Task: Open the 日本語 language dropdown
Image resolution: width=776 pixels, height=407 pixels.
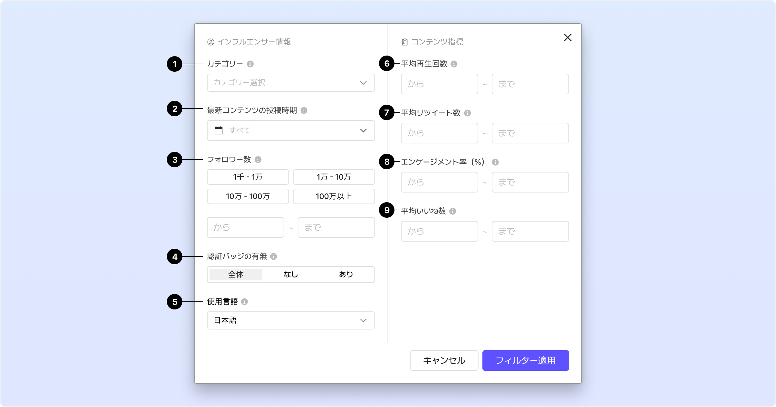Action: click(x=291, y=320)
